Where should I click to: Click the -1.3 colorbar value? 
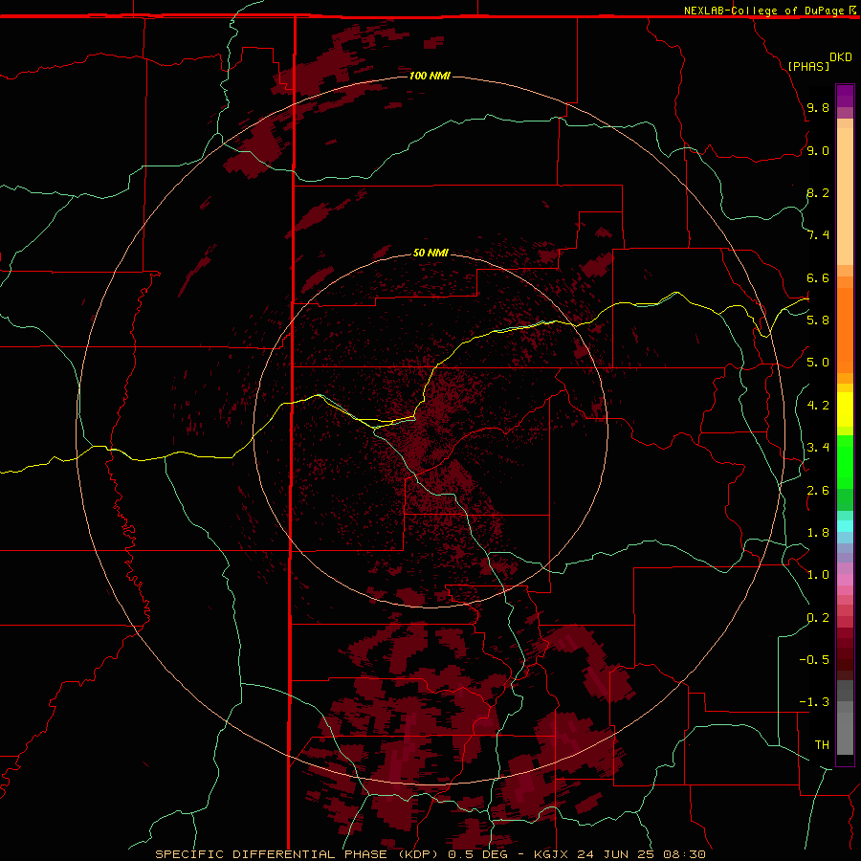pos(814,702)
